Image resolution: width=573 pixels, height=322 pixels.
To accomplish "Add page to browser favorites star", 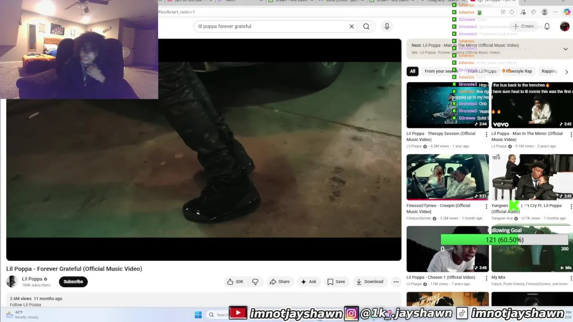I will tap(512, 12).
